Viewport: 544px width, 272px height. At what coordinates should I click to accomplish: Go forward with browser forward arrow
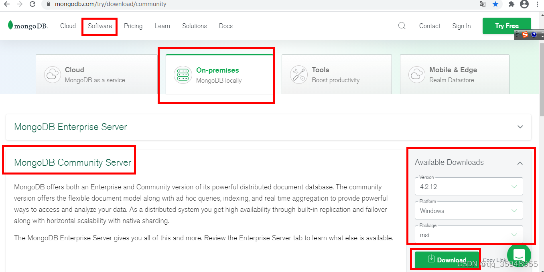[19, 4]
